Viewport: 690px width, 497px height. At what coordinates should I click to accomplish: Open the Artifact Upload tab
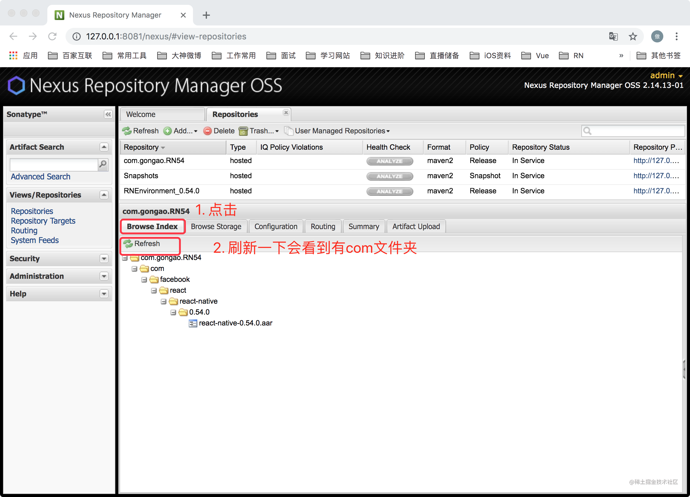[416, 227]
